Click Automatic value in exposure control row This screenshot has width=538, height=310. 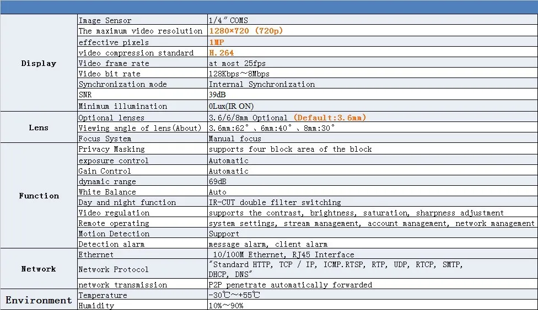tap(229, 160)
